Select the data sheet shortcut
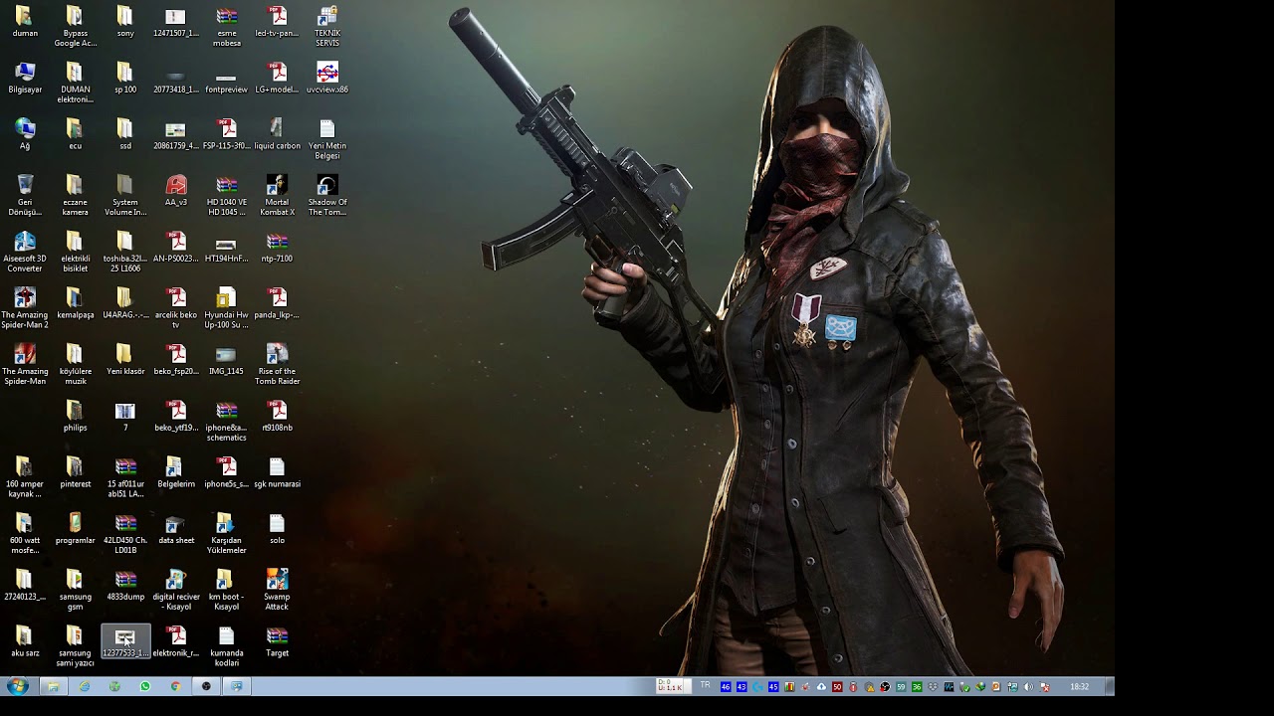The width and height of the screenshot is (1274, 716). [176, 529]
